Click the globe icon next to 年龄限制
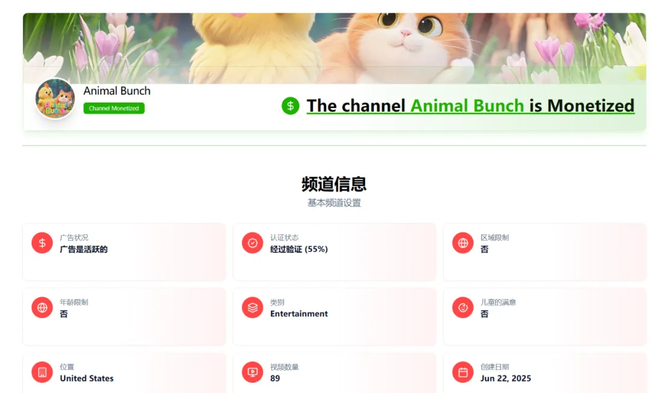The height and width of the screenshot is (393, 652). tap(41, 307)
